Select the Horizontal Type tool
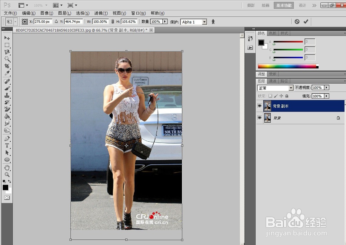This screenshot has height=245, width=346. (7, 145)
